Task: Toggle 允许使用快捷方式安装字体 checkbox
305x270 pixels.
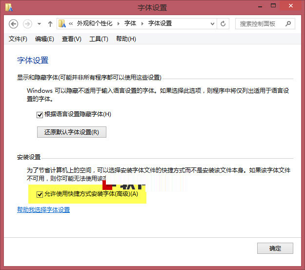Action: point(40,194)
